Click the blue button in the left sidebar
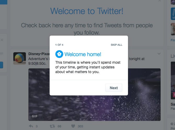175x130 pixels. pyautogui.click(x=2, y=65)
